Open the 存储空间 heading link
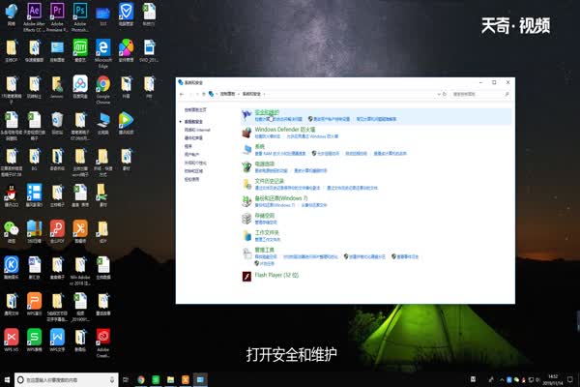 click(265, 216)
